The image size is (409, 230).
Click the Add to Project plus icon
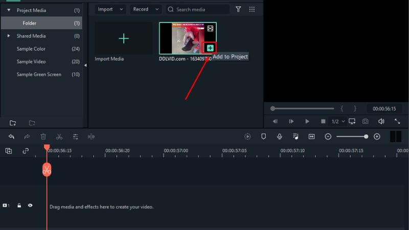click(x=210, y=48)
